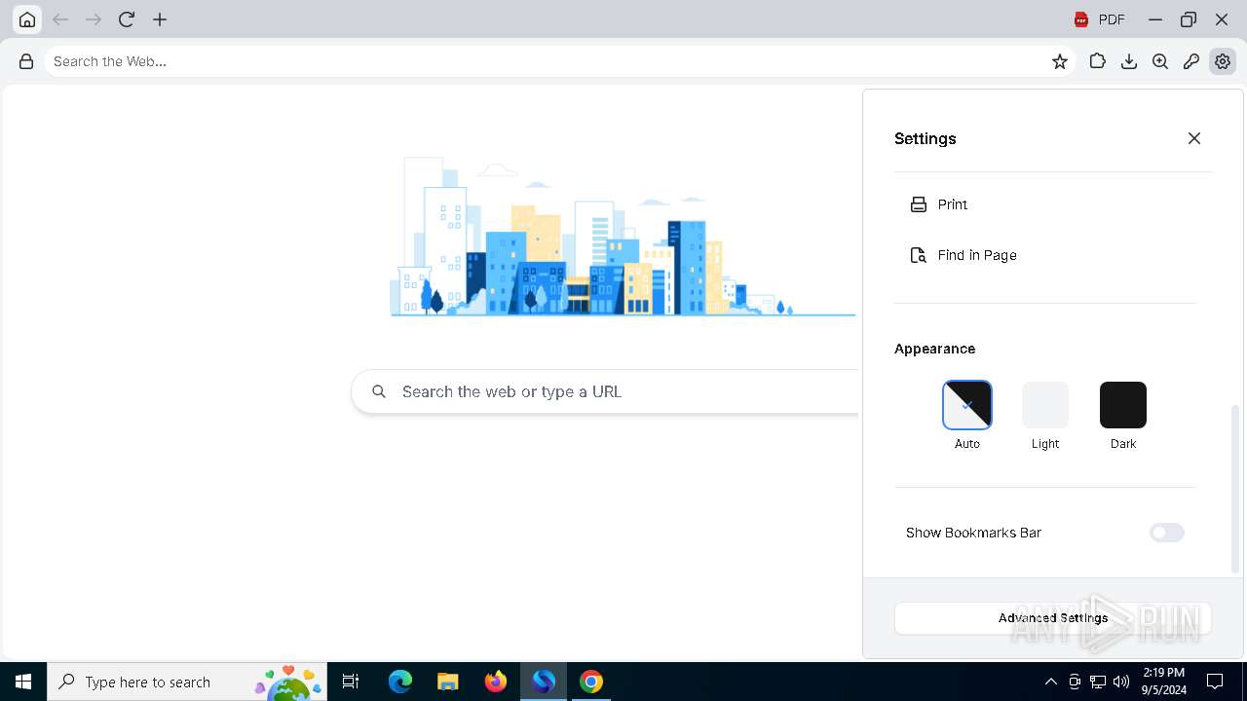
Task: Launch Firefox from taskbar
Action: [x=496, y=682]
